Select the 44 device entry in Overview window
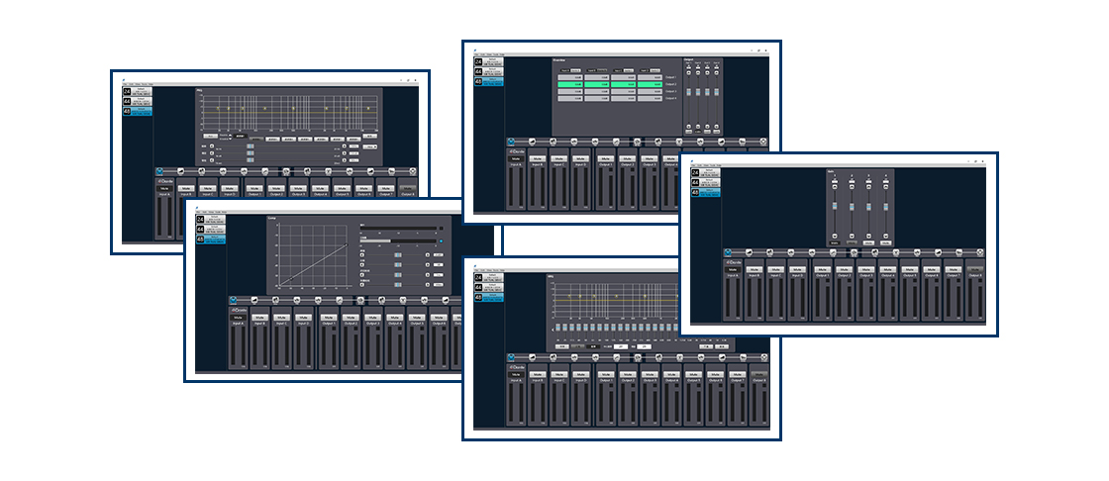The width and height of the screenshot is (1109, 481). tap(488, 72)
